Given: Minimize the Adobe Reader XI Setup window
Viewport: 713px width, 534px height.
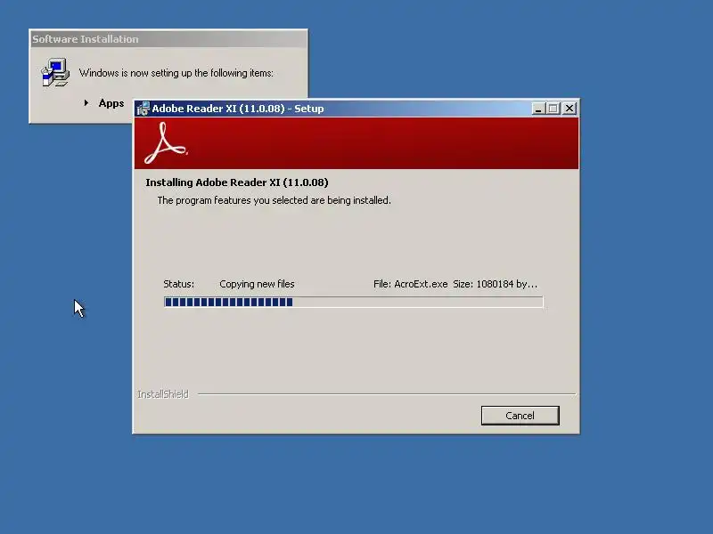Looking at the screenshot, I should 538,109.
